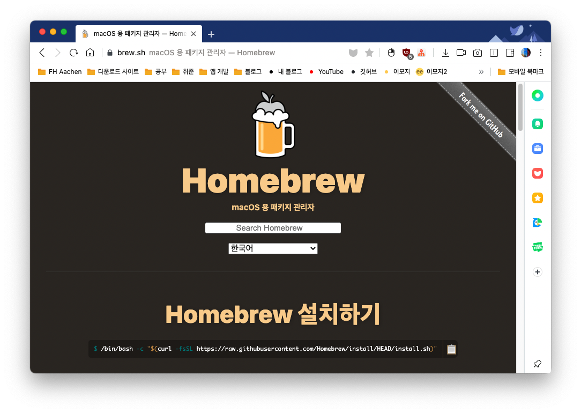Open the home page button
Screen dimensions: 581x413
coord(90,53)
